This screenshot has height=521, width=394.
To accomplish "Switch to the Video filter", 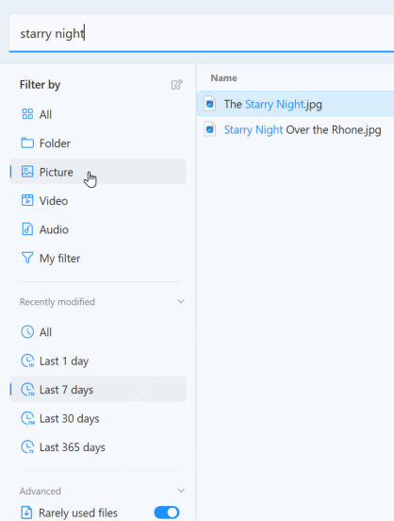I will (x=98, y=201).
